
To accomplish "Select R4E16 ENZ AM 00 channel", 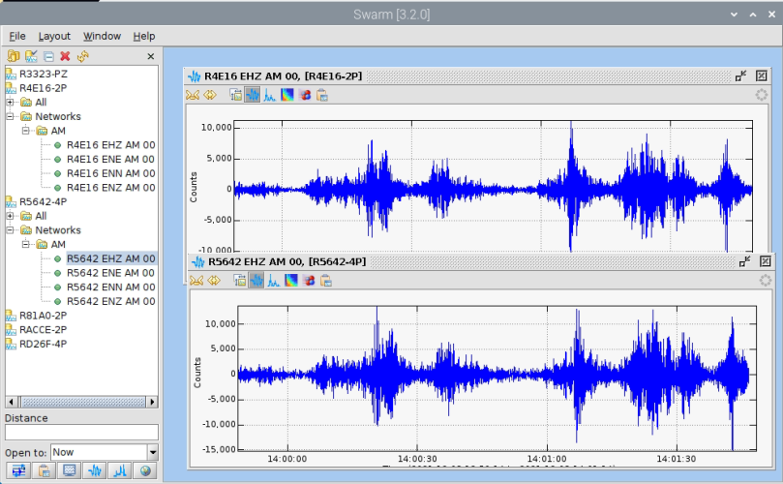I will [109, 188].
